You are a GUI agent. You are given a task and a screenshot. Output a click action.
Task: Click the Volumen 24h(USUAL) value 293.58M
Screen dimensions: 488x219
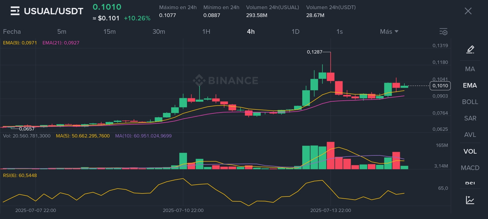point(257,15)
